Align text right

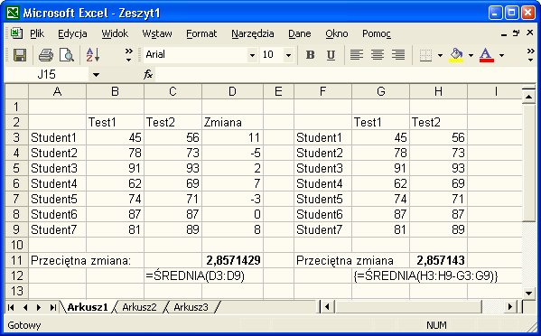[x=398, y=54]
